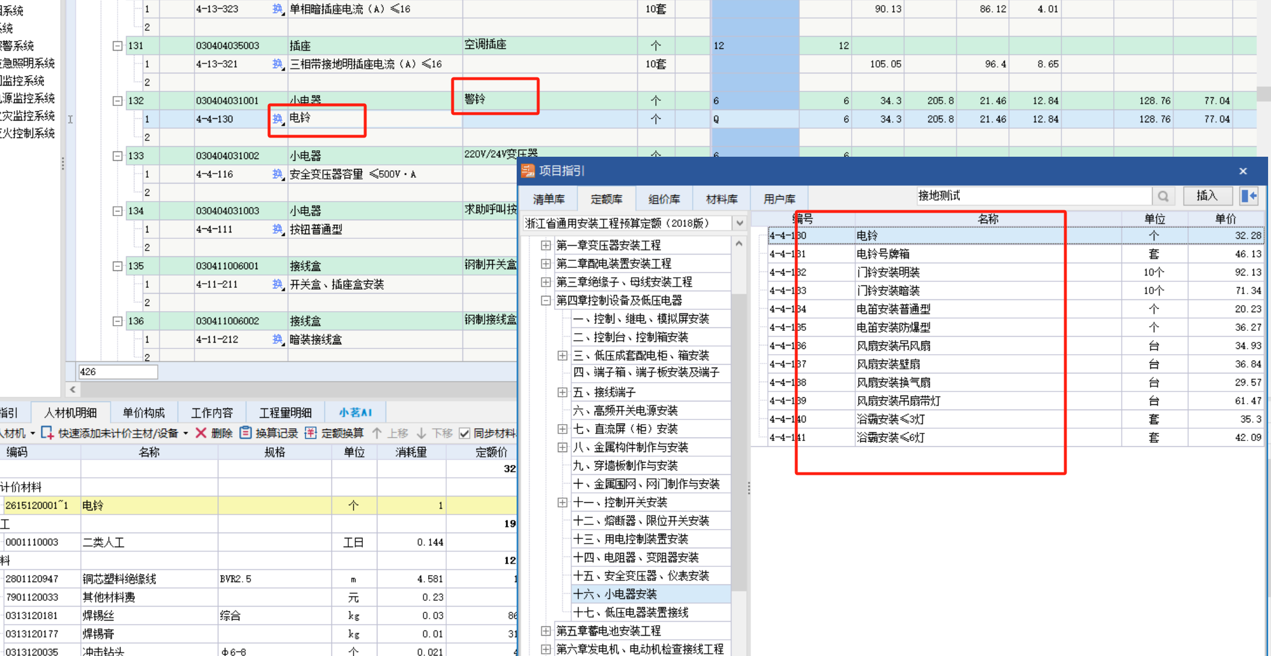This screenshot has height=656, width=1271.
Task: Open the 工程量明细 tab
Action: [x=285, y=413]
